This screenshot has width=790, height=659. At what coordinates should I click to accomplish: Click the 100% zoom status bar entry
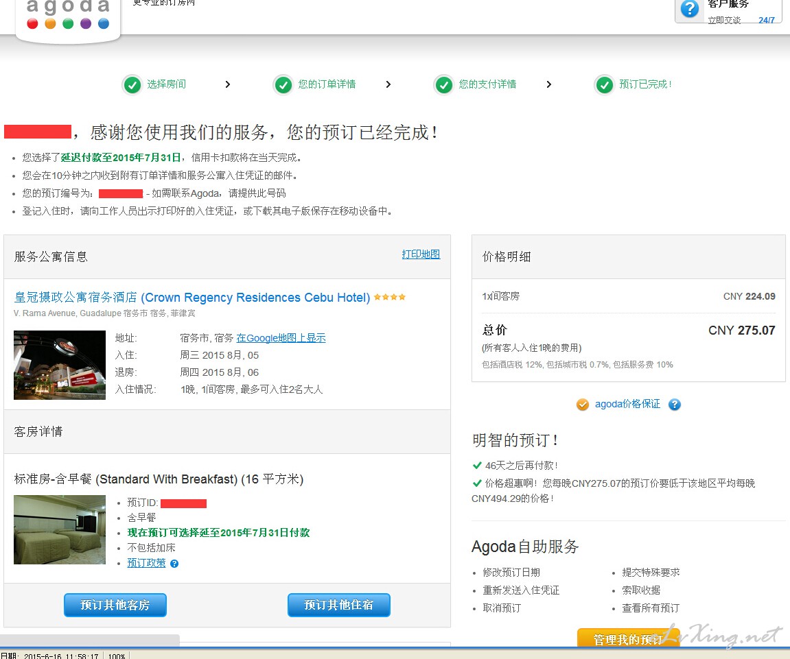[117, 656]
